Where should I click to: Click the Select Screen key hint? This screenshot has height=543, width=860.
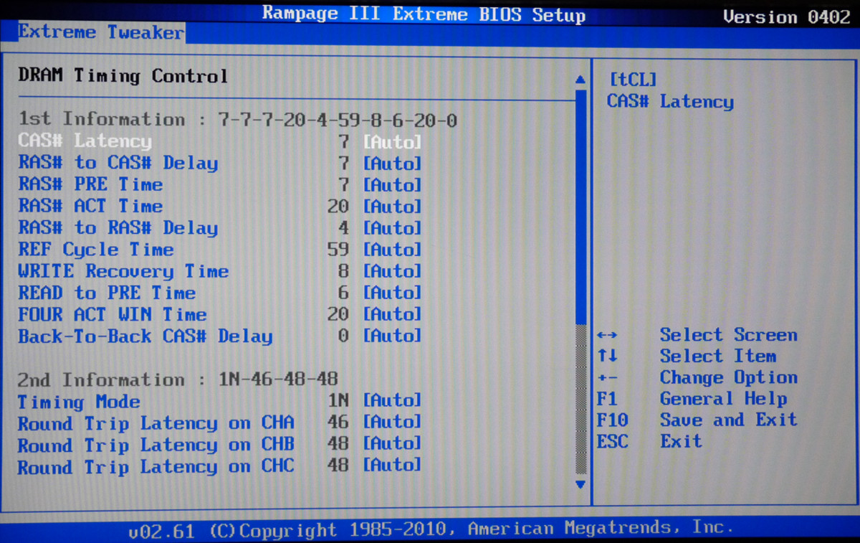pos(697,335)
